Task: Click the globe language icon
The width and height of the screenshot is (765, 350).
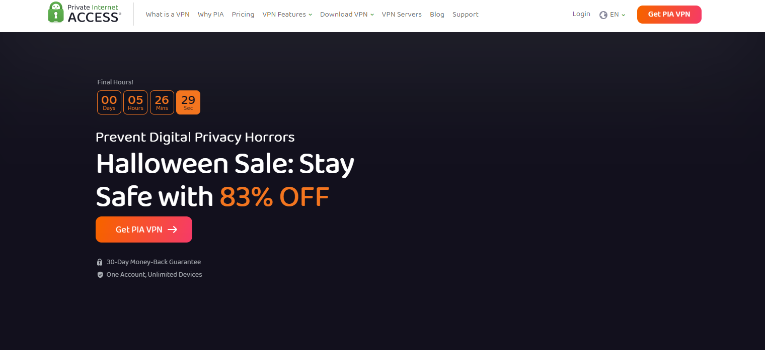Action: (x=603, y=15)
